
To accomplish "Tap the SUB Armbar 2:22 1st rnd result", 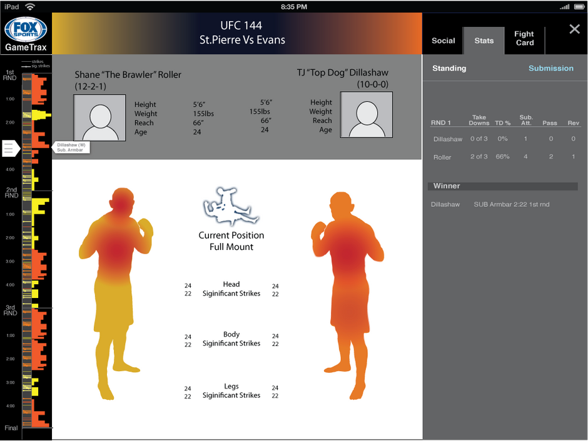I will tap(512, 204).
